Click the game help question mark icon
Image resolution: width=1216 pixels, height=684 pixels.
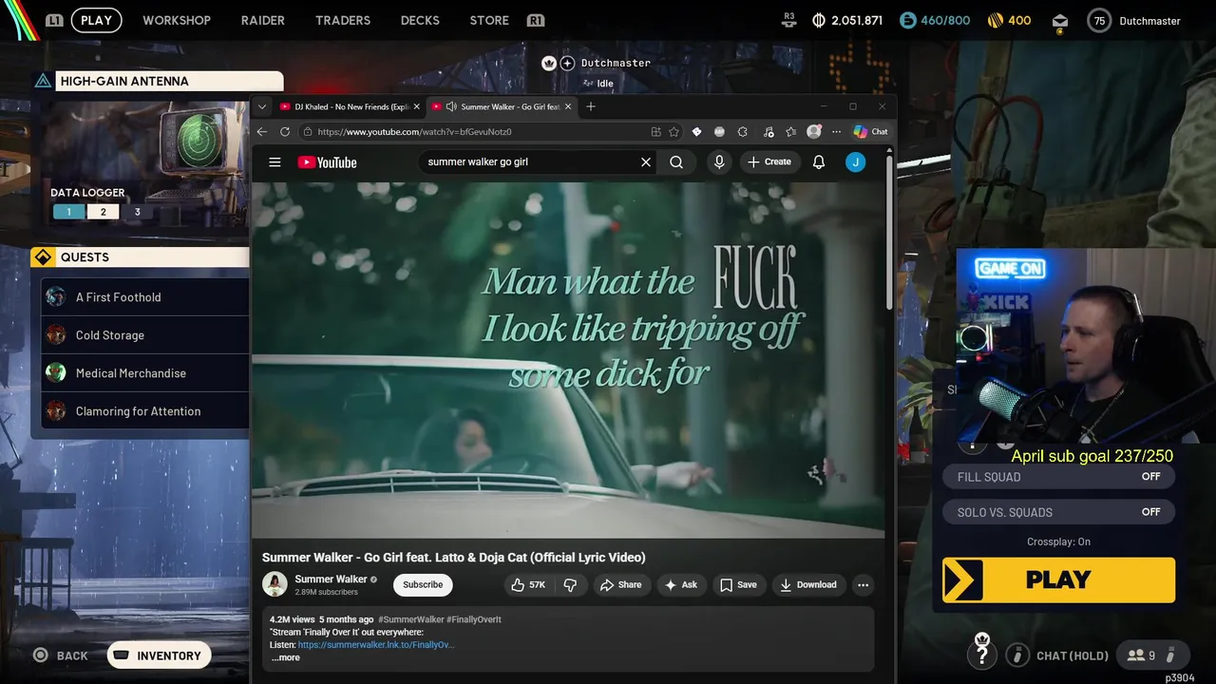click(982, 655)
